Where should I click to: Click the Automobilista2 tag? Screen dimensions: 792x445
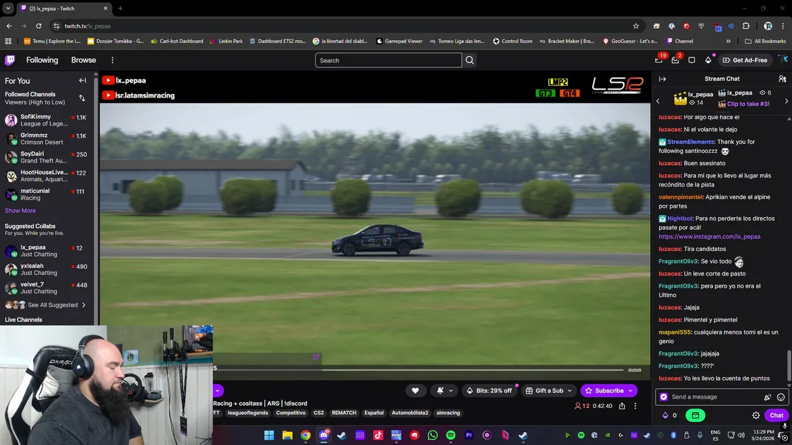pos(410,413)
